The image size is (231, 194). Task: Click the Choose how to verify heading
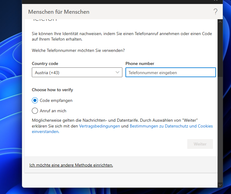pyautogui.click(x=52, y=90)
